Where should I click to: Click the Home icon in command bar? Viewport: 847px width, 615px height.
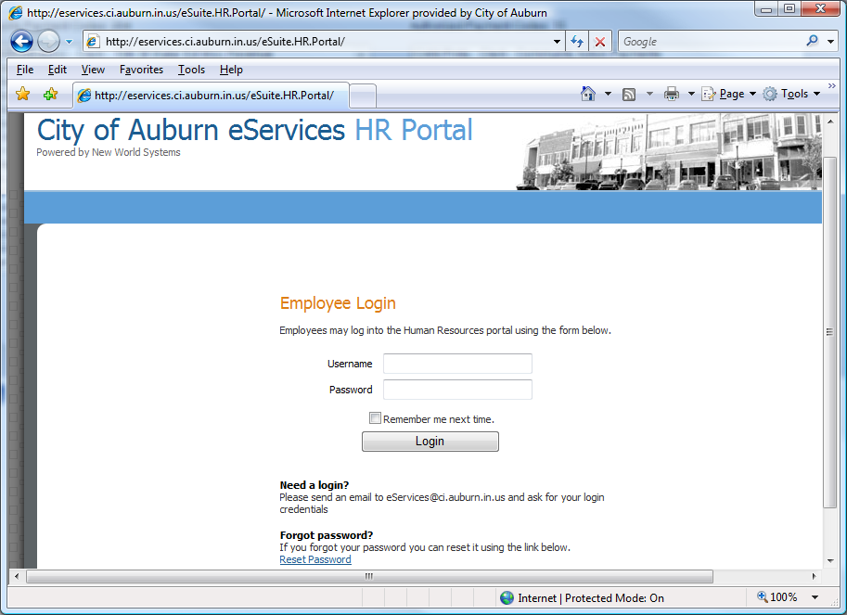588,94
